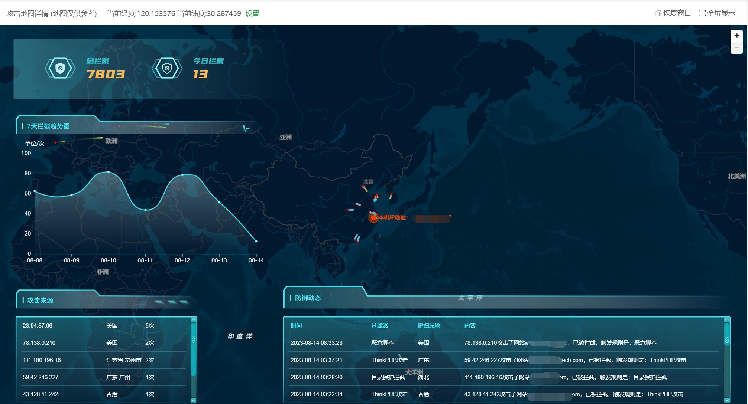Click the 08-13 data point on trend chart

pyautogui.click(x=219, y=202)
